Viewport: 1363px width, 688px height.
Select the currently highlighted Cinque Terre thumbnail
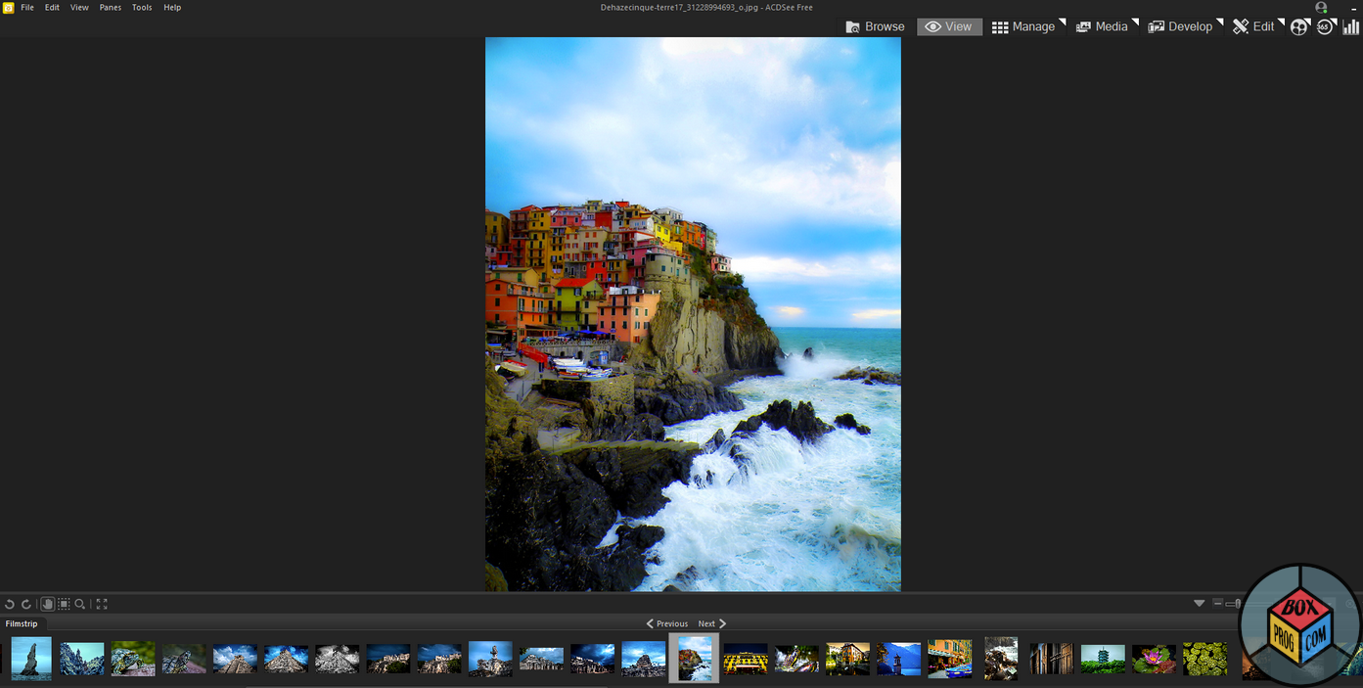click(x=694, y=658)
